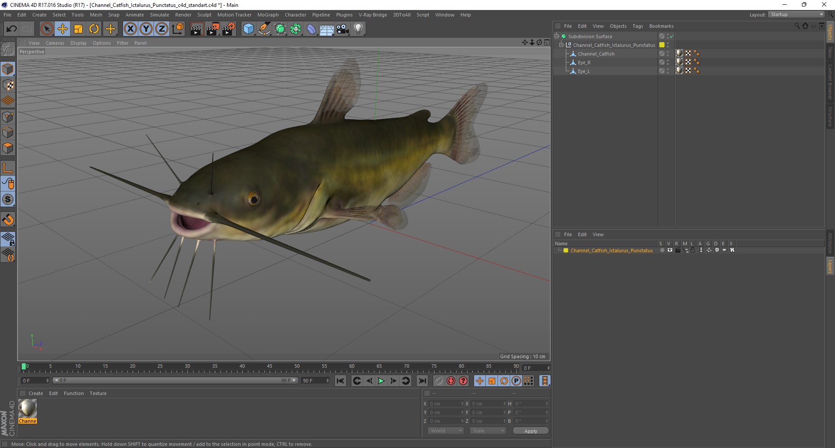Add a Floor environment object
Image resolution: width=835 pixels, height=448 pixels.
pos(327,29)
